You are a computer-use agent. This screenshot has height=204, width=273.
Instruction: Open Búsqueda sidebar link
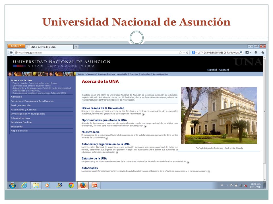point(16,127)
